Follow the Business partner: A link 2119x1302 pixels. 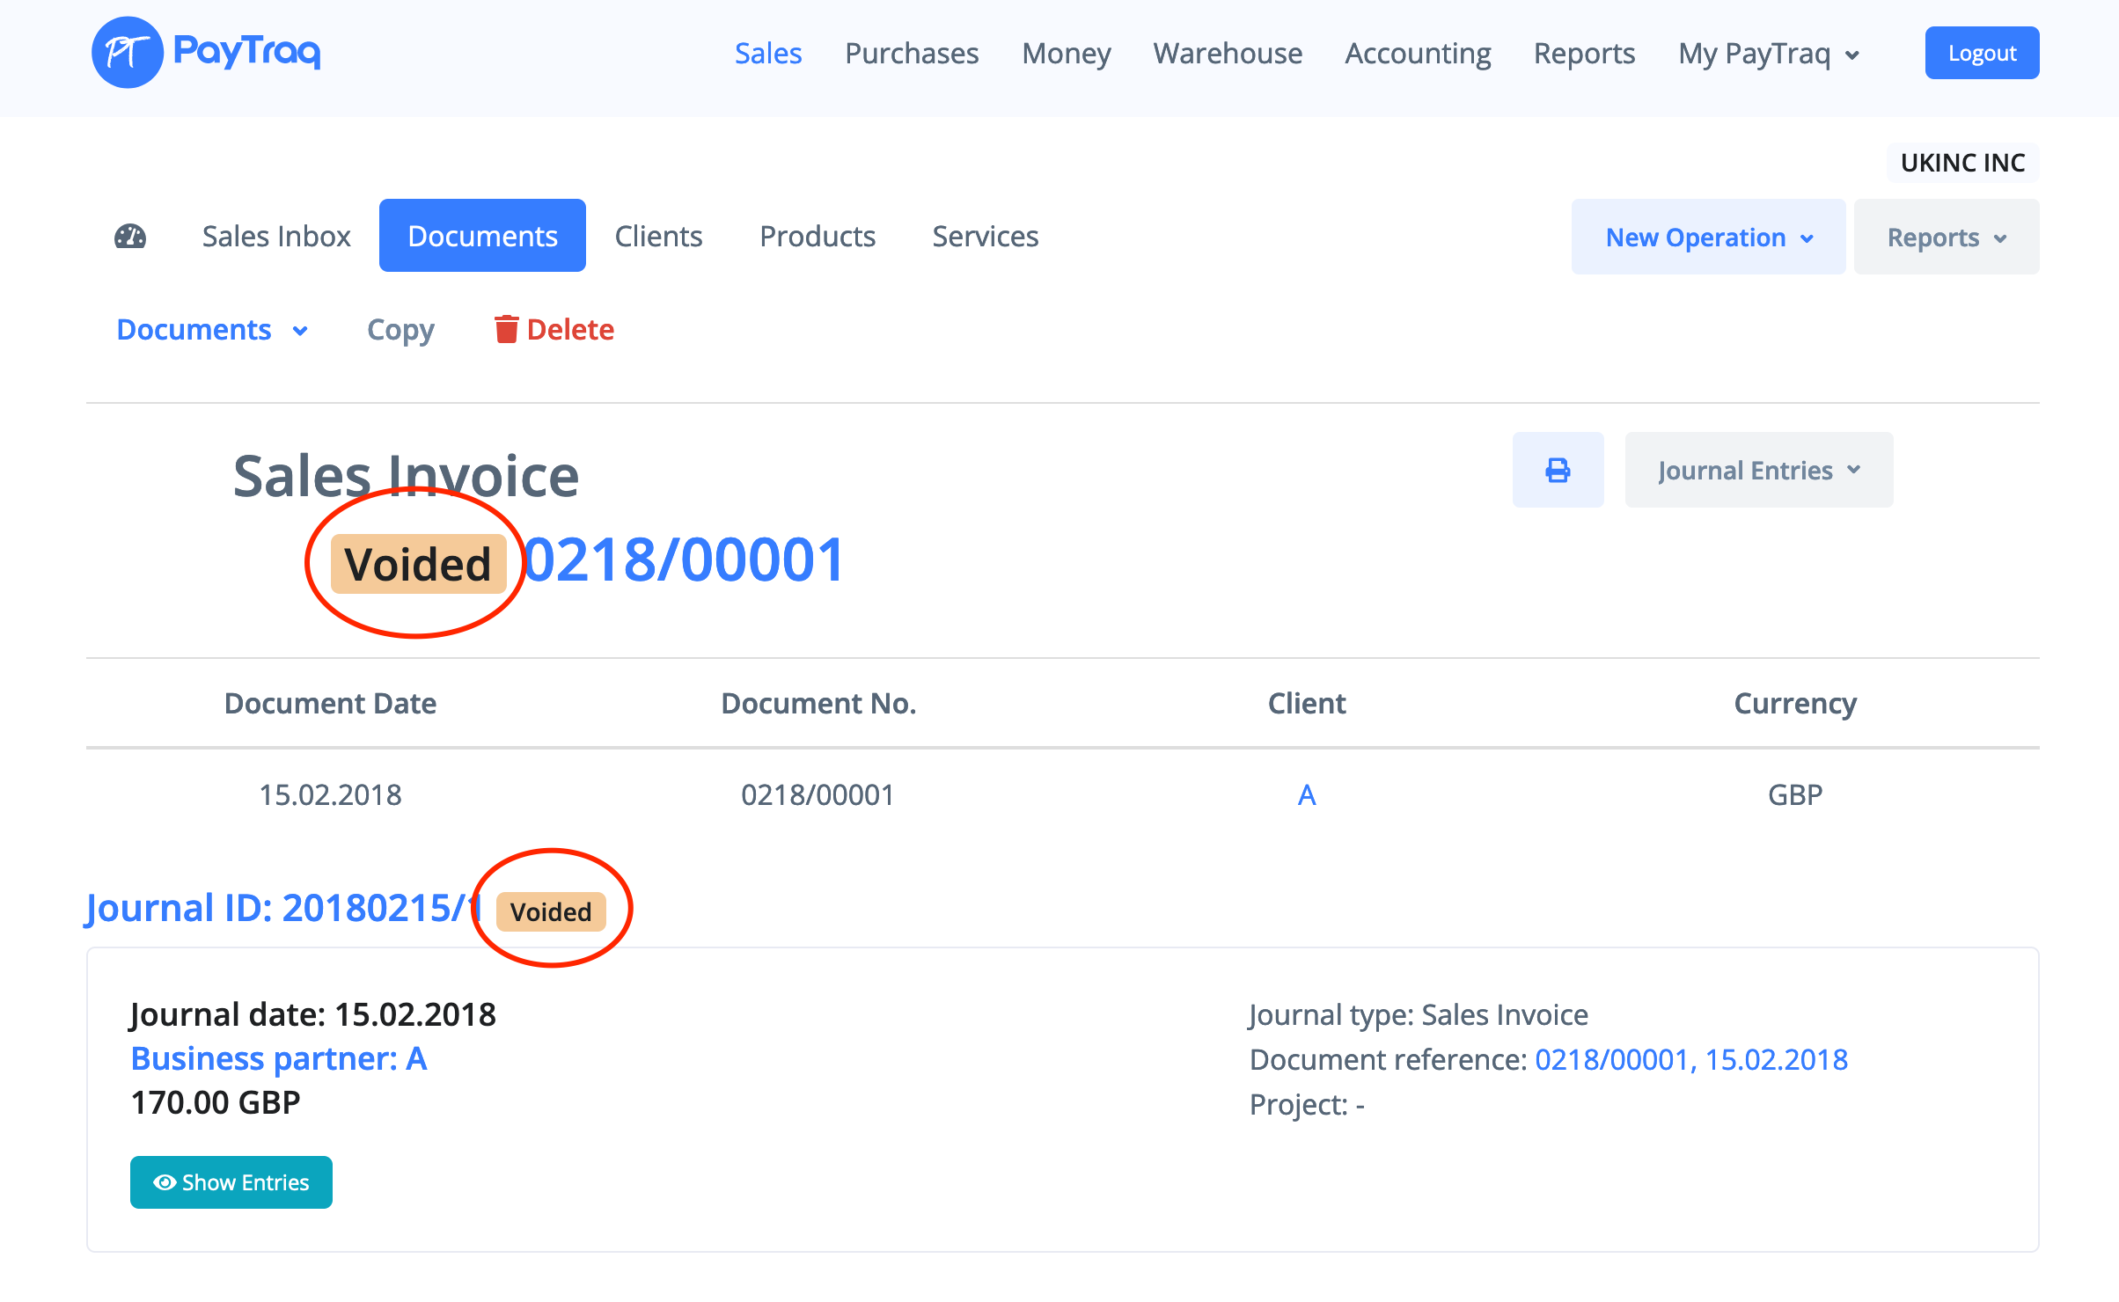pyautogui.click(x=278, y=1058)
